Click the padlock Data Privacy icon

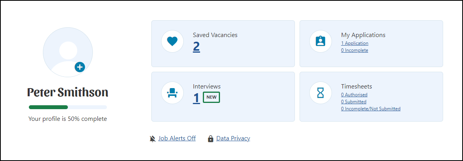[x=211, y=139]
